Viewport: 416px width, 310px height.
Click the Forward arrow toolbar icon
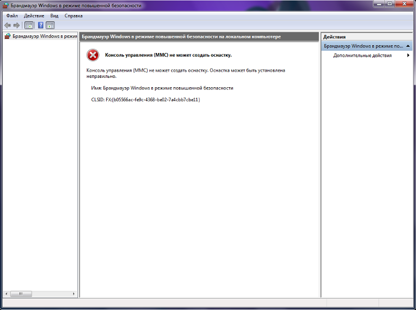click(17, 25)
